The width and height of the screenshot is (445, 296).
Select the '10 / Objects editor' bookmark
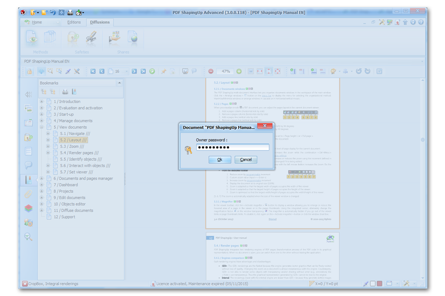[x=70, y=204]
